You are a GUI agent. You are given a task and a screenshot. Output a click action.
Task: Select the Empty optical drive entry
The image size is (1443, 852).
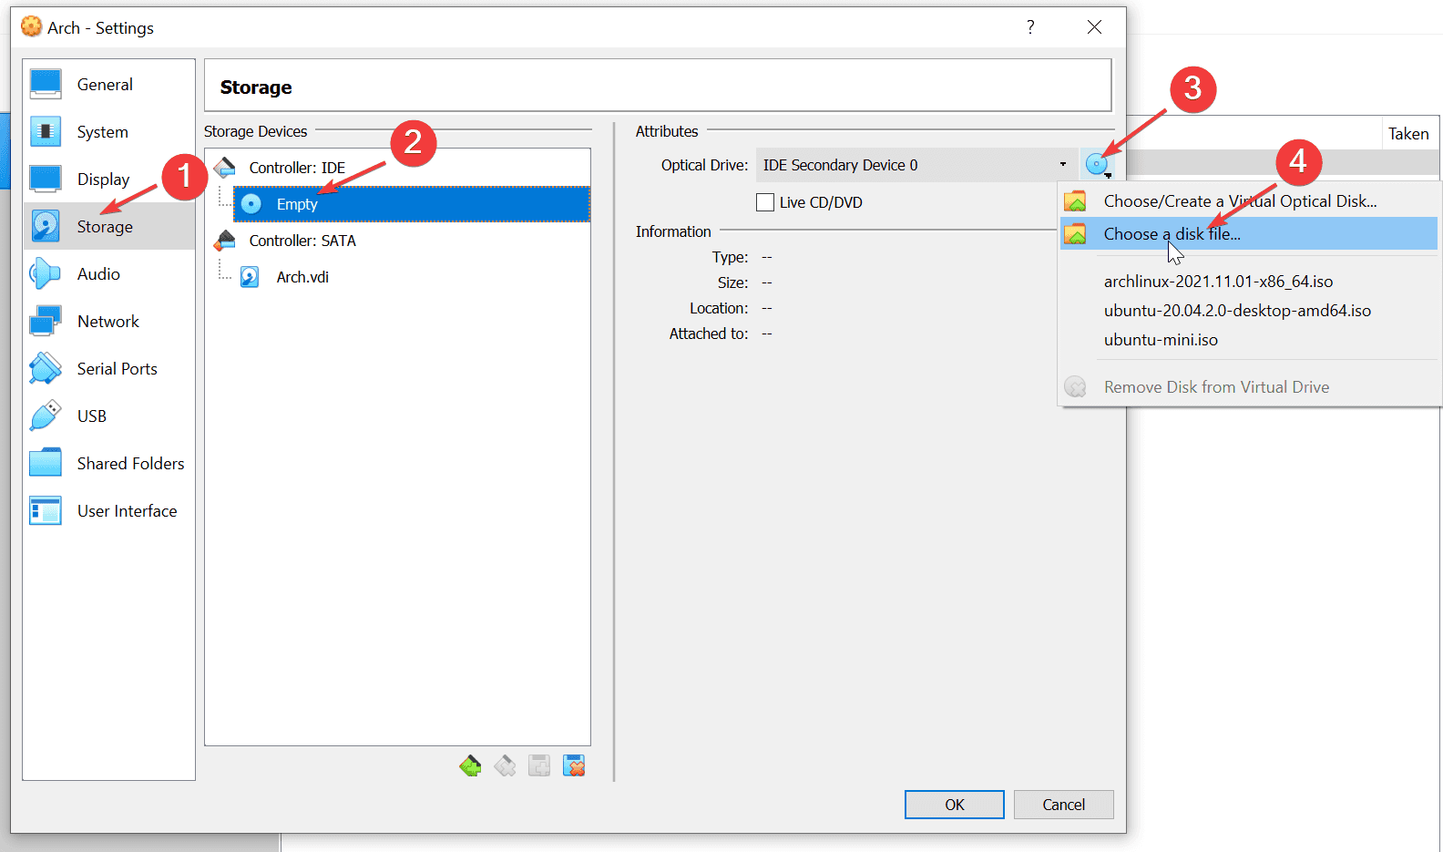point(412,204)
